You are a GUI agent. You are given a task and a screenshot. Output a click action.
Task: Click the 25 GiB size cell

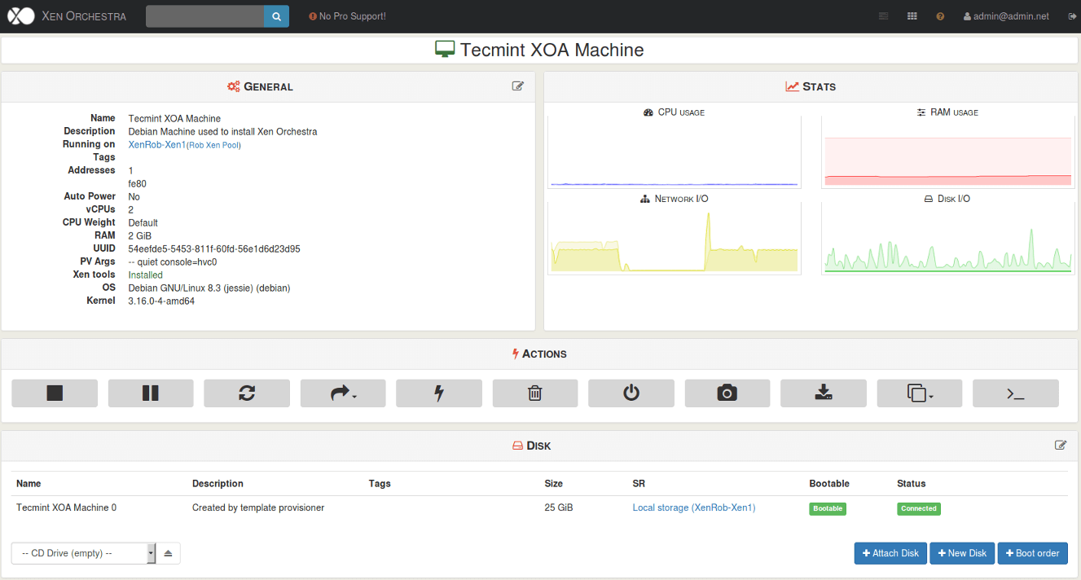click(x=559, y=507)
